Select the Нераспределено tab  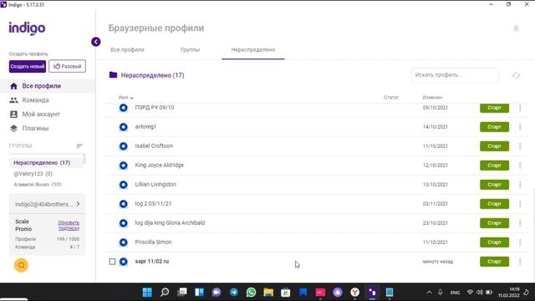pos(253,50)
